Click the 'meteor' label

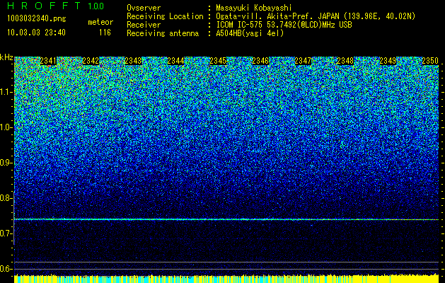[100, 22]
